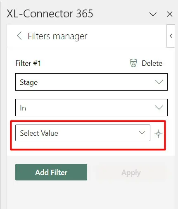Click the Add Filter button
This screenshot has width=178, height=209.
point(51,172)
